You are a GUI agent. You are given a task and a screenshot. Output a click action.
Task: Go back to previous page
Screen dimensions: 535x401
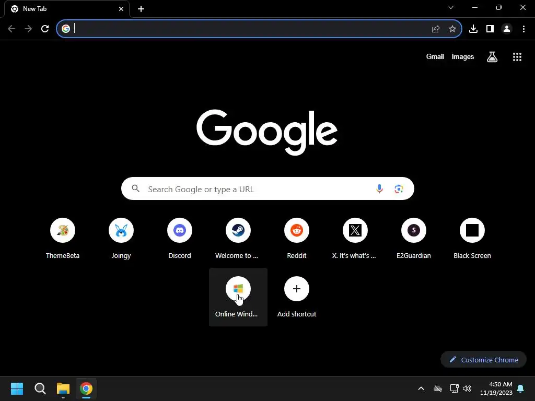pos(11,29)
